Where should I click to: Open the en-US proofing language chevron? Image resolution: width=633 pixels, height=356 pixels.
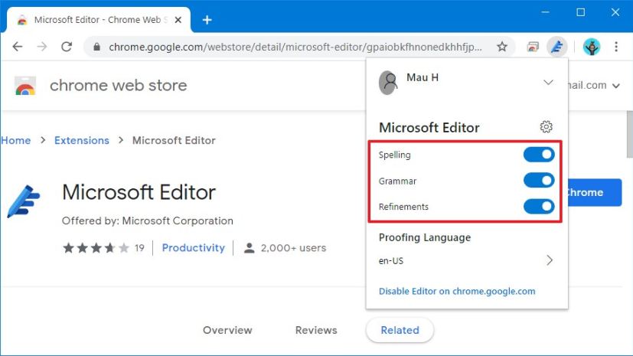(550, 260)
